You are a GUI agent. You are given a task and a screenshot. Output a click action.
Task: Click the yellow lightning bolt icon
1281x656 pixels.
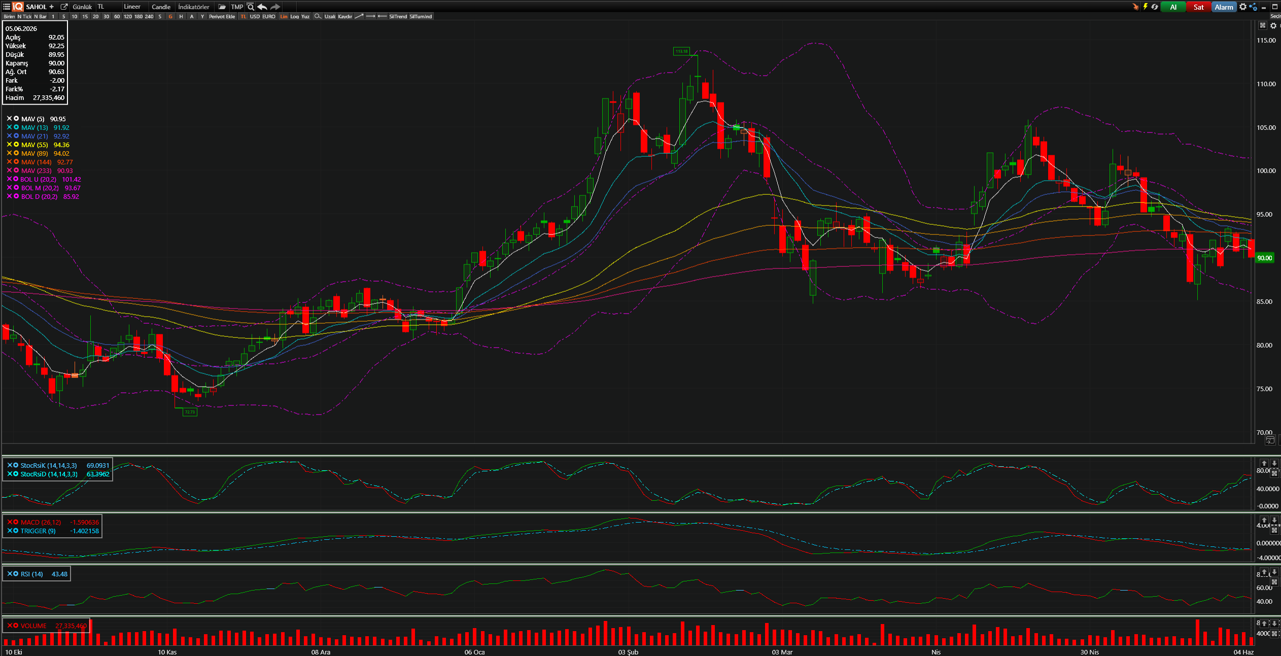click(x=1145, y=7)
